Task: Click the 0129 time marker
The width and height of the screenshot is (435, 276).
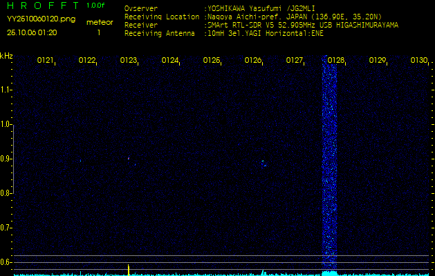Action: point(378,60)
